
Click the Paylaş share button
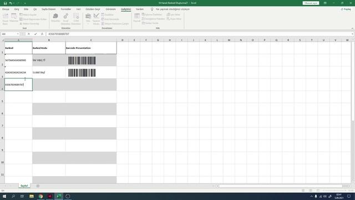click(346, 9)
